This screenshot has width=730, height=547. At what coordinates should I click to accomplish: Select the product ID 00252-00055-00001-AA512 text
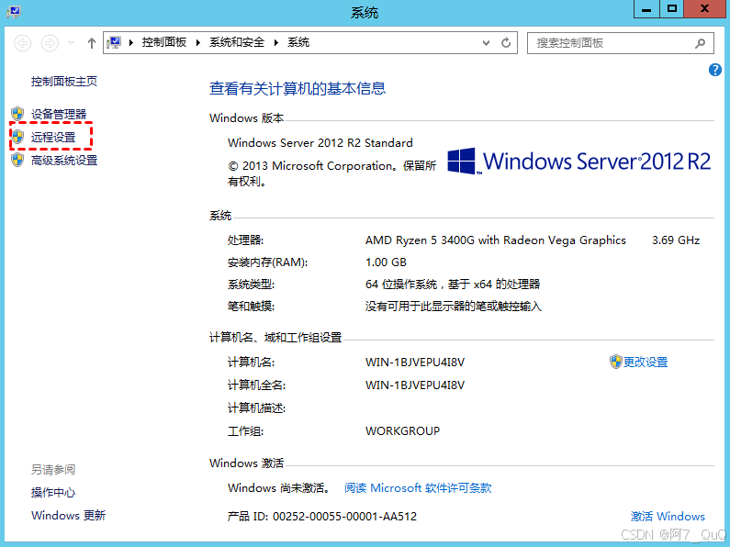tap(344, 517)
